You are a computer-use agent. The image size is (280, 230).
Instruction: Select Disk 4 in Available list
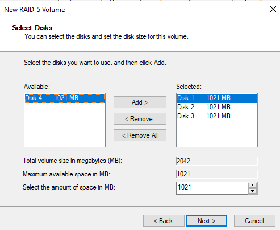pos(65,98)
